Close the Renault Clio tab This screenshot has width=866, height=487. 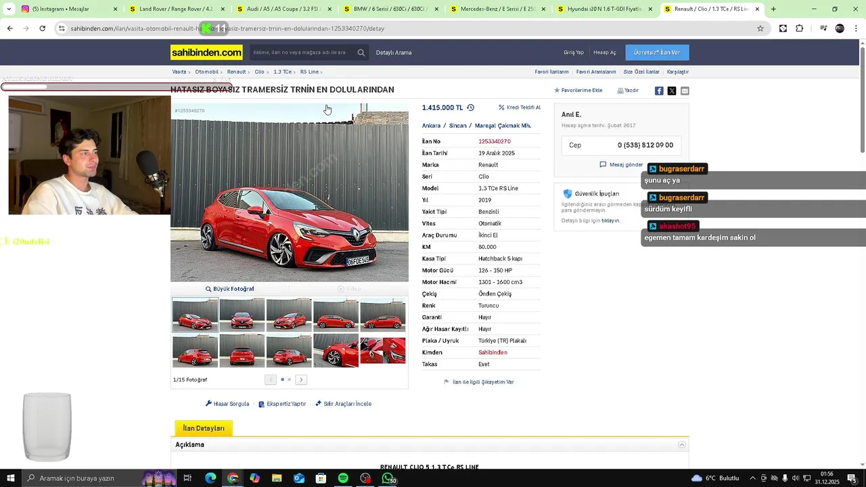pos(757,9)
